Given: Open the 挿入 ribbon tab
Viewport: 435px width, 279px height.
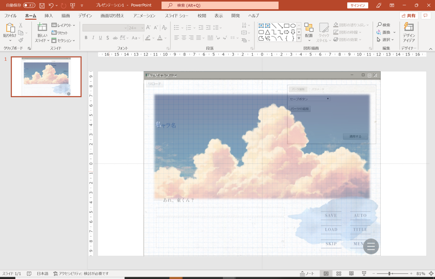Looking at the screenshot, I should 49,16.
